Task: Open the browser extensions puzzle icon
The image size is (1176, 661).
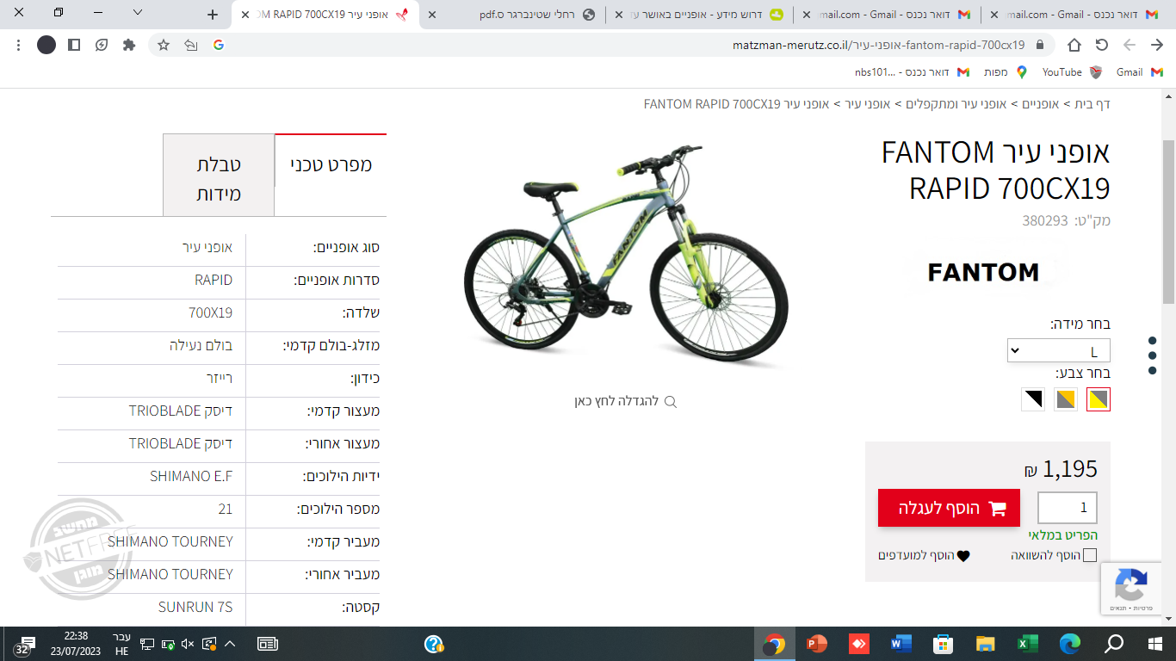Action: (x=129, y=45)
